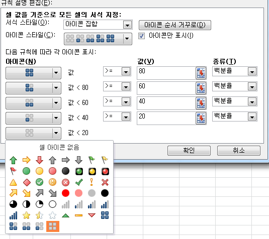Image resolution: width=269 pixels, height=239 pixels.
Task: Select the red circled X icon
Action: tap(66, 182)
